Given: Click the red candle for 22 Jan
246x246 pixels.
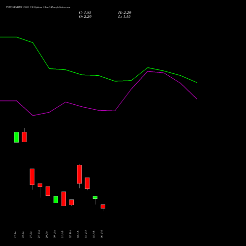Looking at the screenshot, I should tap(24, 137).
